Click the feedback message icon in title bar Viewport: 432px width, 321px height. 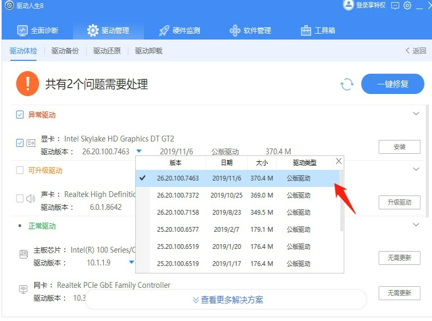pyautogui.click(x=395, y=5)
